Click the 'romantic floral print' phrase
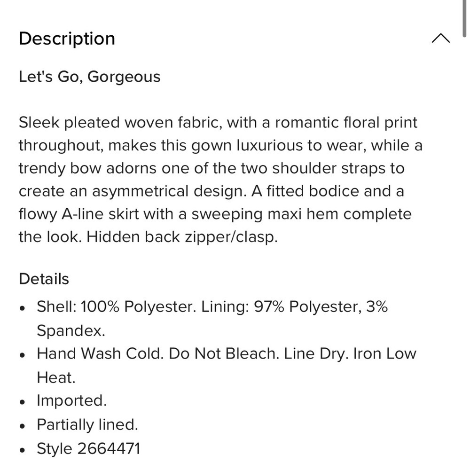The width and height of the screenshot is (470, 470). 346,123
